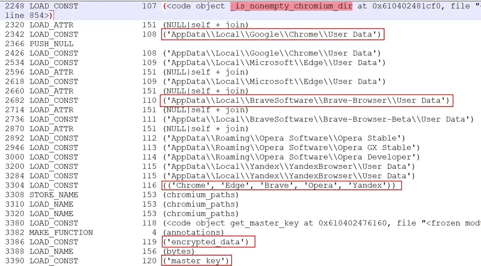
Task: Click the (NULL|self + join) text on row 2870
Action: coord(206,128)
